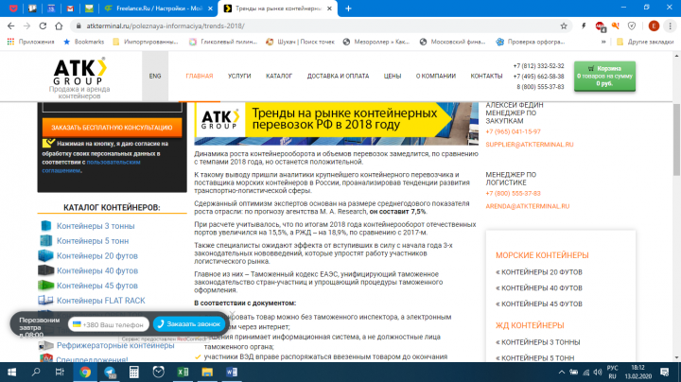This screenshot has height=382, width=681.
Task: Close the Freelance.Ru tab
Action: pos(210,9)
